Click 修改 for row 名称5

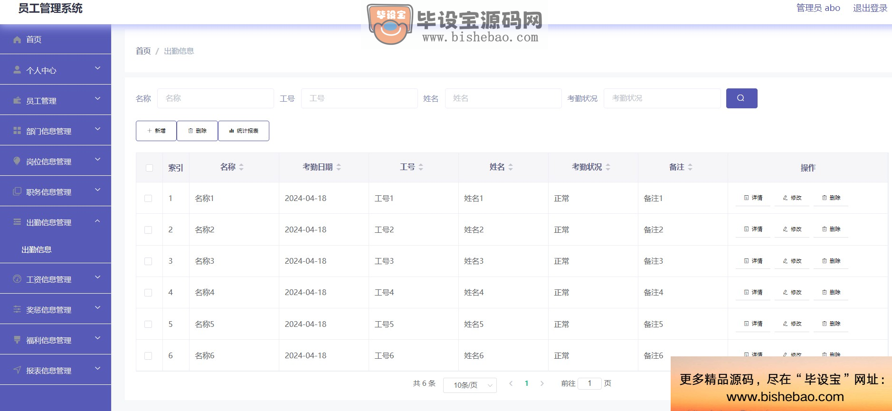tap(792, 324)
